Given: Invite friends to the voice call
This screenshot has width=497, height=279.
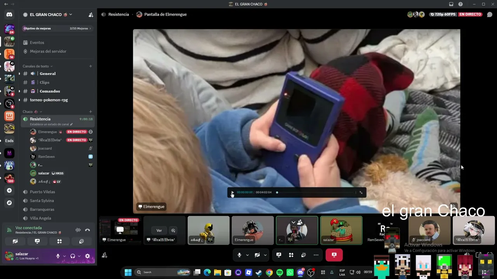Looking at the screenshot, I should pos(104,255).
